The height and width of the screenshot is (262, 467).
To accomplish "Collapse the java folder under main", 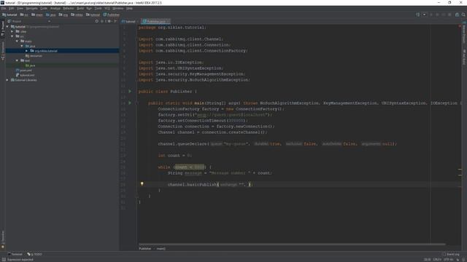I will tap(22, 46).
